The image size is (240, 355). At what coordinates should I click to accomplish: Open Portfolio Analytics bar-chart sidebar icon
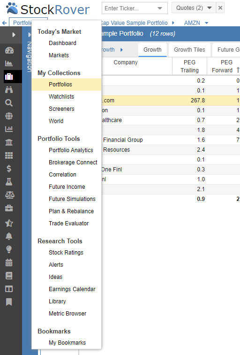click(x=9, y=129)
